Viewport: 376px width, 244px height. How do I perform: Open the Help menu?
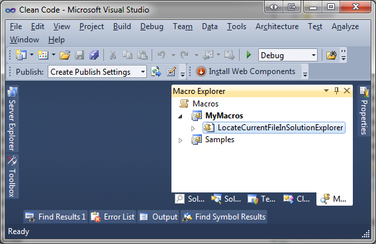(56, 40)
